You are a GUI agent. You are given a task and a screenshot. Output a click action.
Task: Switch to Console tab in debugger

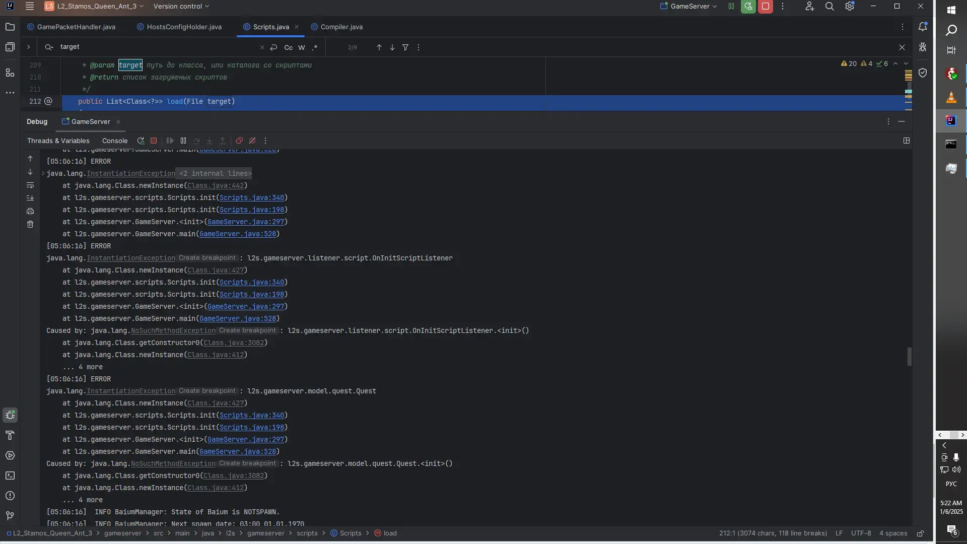(x=115, y=141)
